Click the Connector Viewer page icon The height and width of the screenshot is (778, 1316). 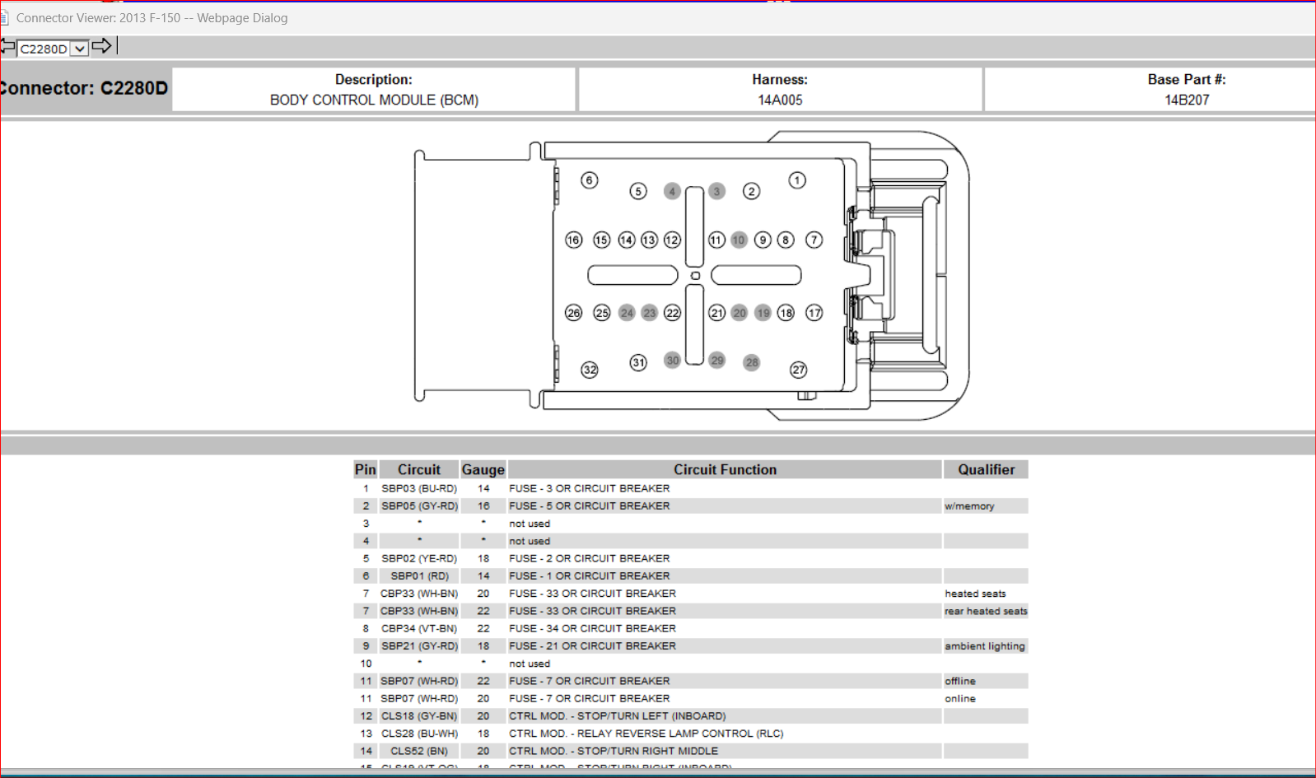click(x=4, y=18)
